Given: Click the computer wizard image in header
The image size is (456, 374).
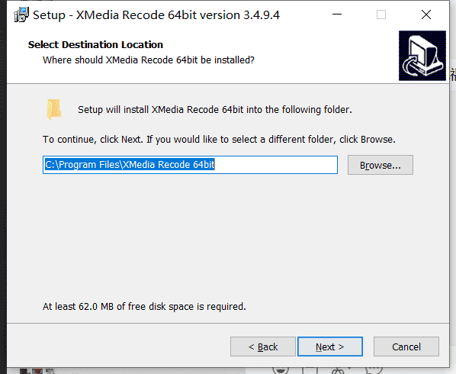Looking at the screenshot, I should 422,56.
